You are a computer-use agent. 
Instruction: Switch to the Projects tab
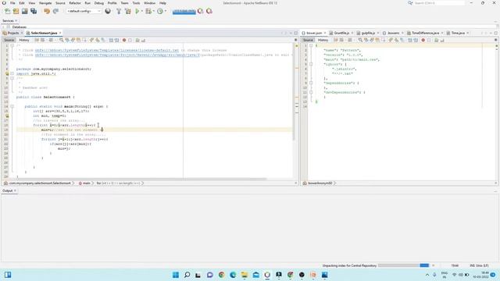(x=13, y=33)
